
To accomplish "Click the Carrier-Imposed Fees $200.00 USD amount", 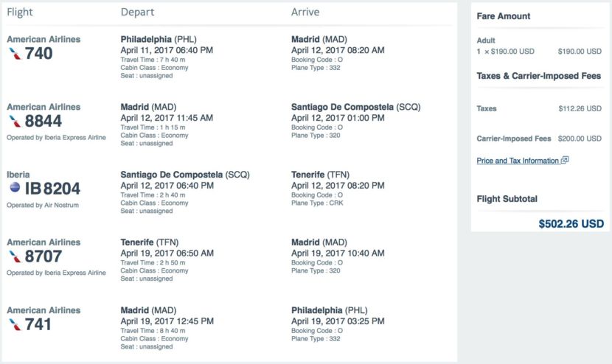I will point(580,139).
